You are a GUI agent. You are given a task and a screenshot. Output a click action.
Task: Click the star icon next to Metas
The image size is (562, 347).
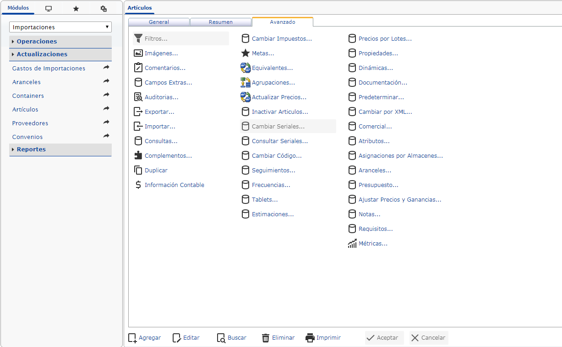pyautogui.click(x=245, y=53)
